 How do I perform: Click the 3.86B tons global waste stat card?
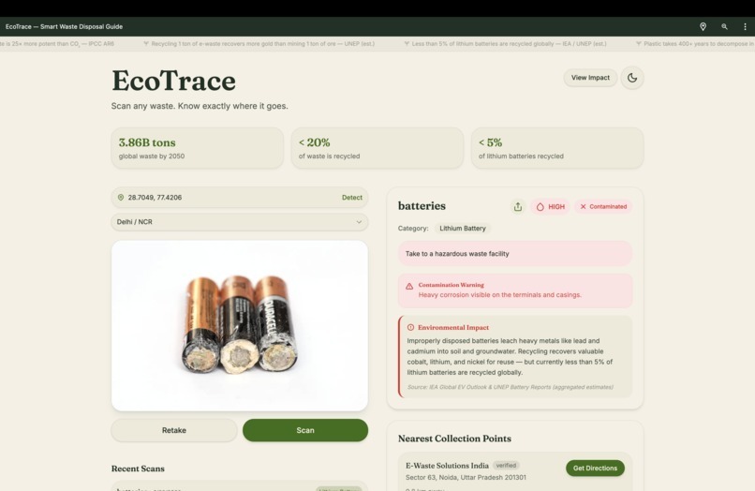[x=198, y=148]
